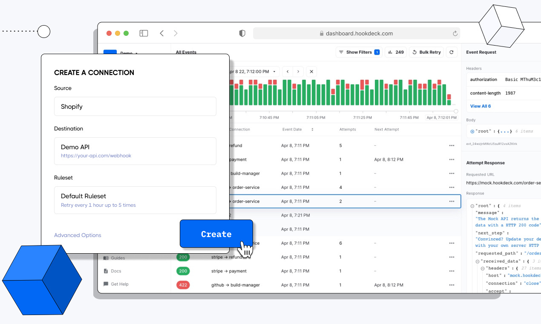Open Docs in the sidebar
This screenshot has width=541, height=324.
(116, 271)
